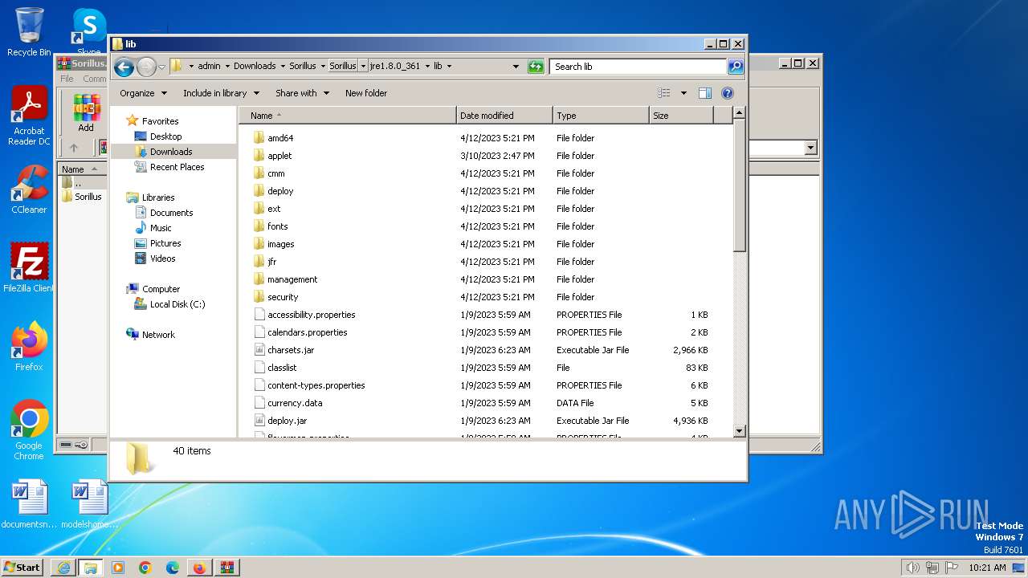Click the jre1.8.0_361 breadcrumb segment
Image resolution: width=1028 pixels, height=578 pixels.
(395, 66)
